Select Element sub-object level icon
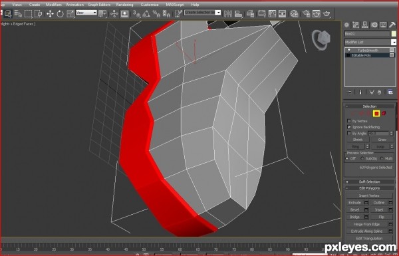399x256 pixels. [384, 113]
